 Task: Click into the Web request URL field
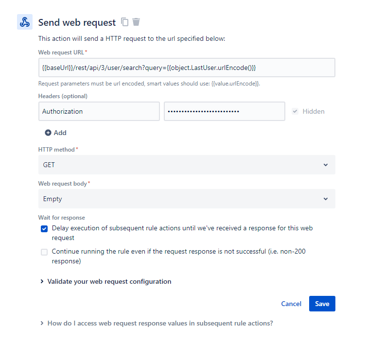187,68
